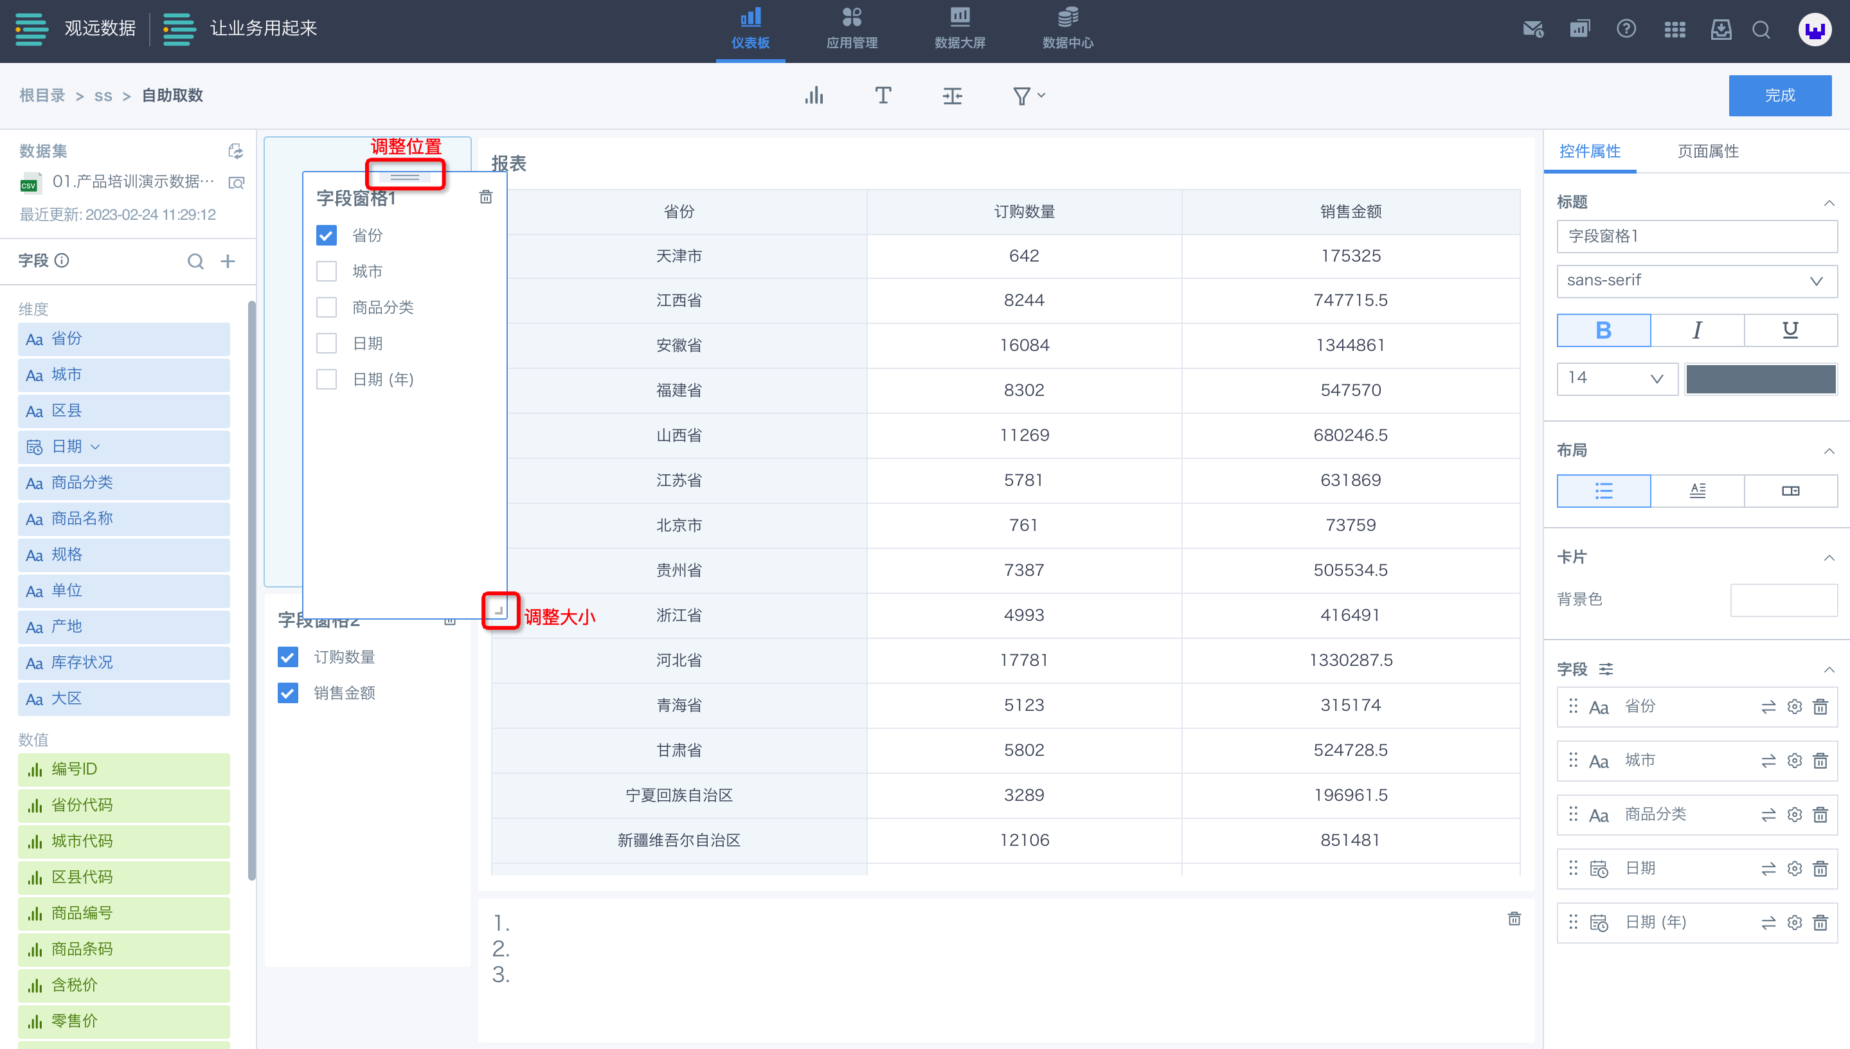Check the 城市 checkbox in 字段窗格1
Viewport: 1850px width, 1049px height.
pyautogui.click(x=327, y=272)
